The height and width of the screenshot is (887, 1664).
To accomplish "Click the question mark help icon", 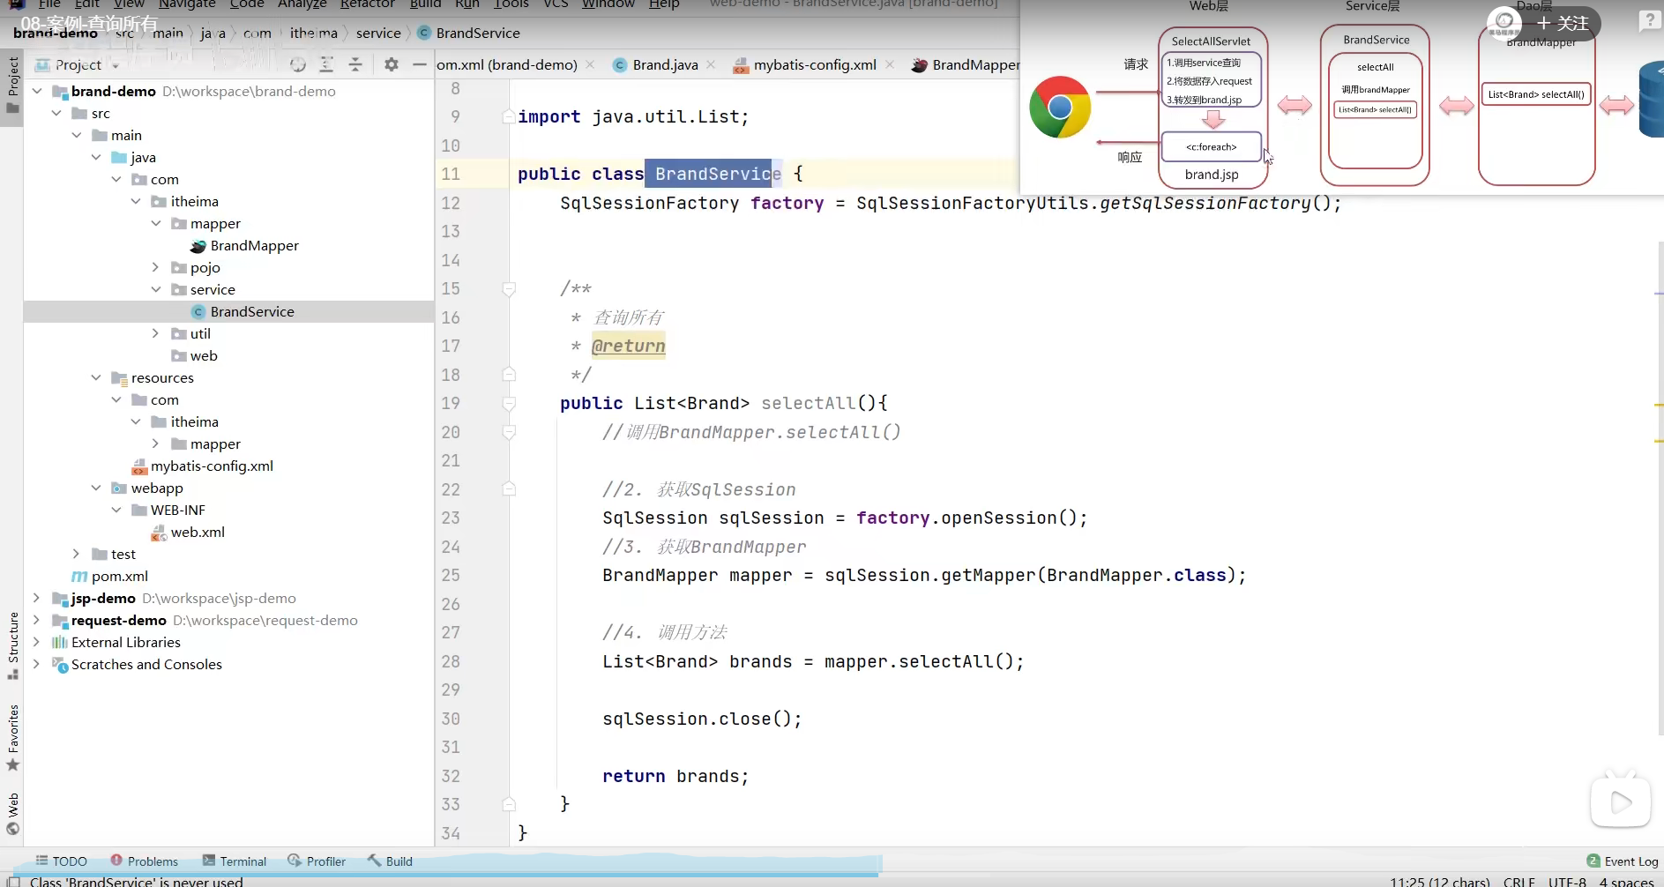I will point(1649,21).
